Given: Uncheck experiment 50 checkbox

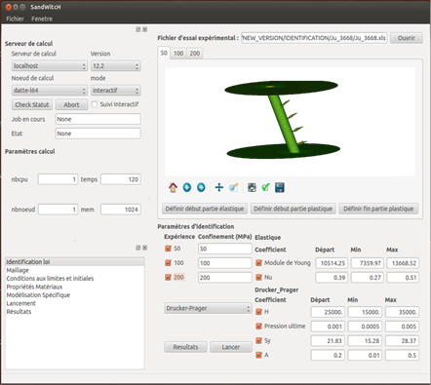Looking at the screenshot, I should (x=168, y=249).
